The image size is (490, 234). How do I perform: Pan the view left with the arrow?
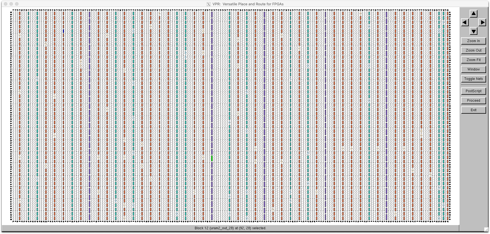pyautogui.click(x=465, y=22)
